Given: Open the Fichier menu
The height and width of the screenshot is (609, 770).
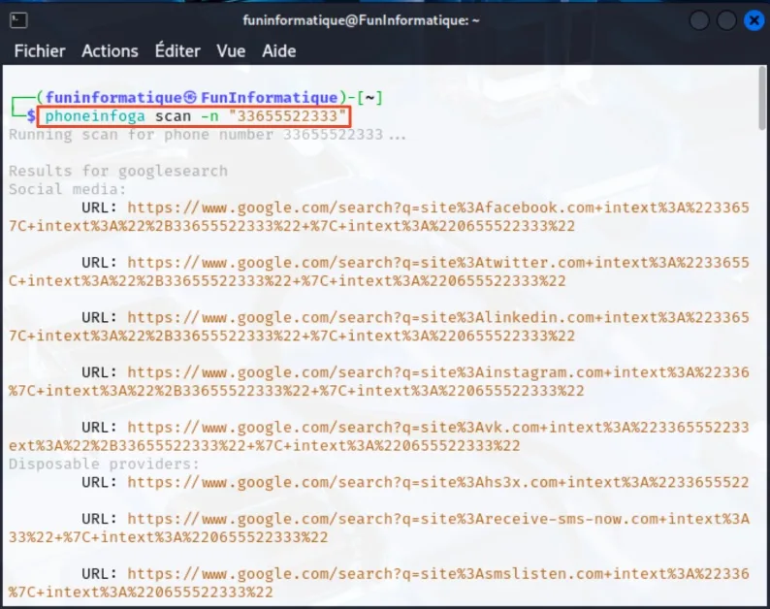Looking at the screenshot, I should [x=40, y=51].
